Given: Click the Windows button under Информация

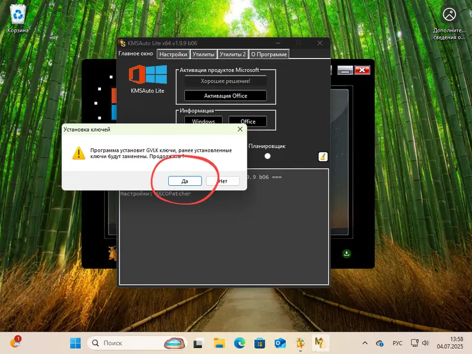Looking at the screenshot, I should (x=204, y=121).
